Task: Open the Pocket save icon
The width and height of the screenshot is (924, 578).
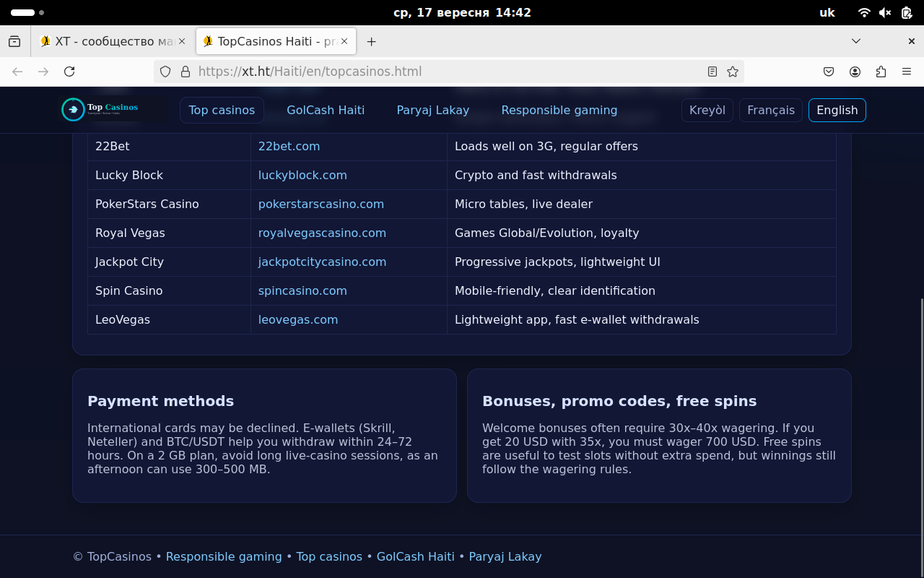Action: [x=829, y=72]
